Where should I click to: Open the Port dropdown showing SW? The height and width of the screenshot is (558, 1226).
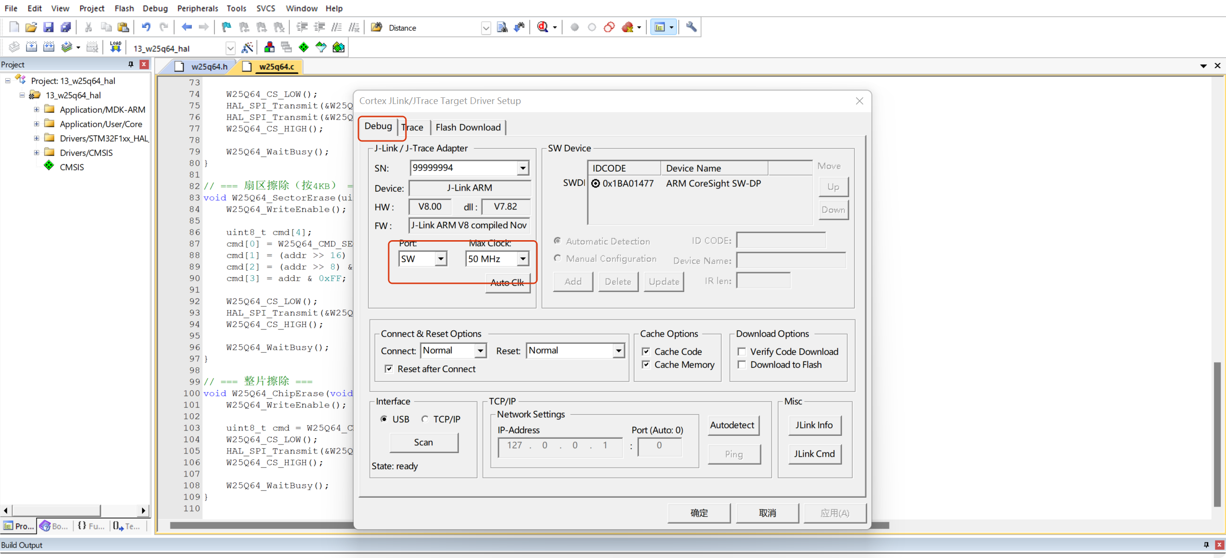click(440, 258)
